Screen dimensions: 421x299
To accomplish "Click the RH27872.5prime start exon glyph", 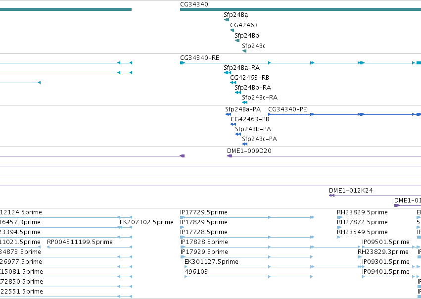I will tap(339, 227).
